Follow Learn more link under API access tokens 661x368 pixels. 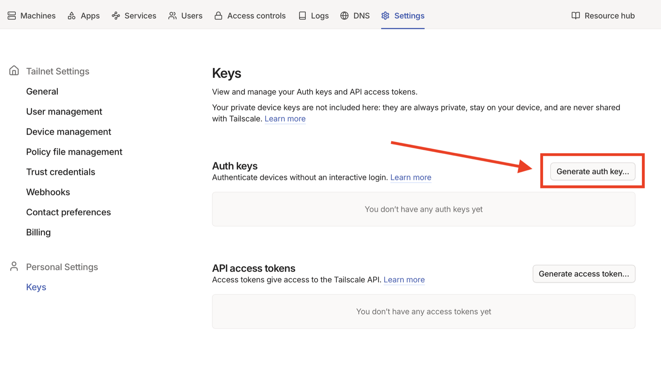pyautogui.click(x=404, y=280)
